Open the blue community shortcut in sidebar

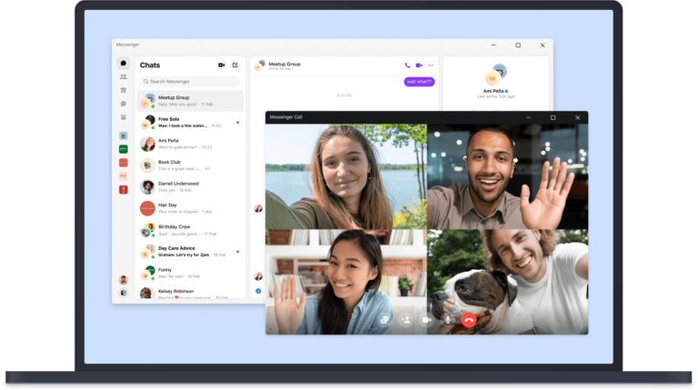pyautogui.click(x=124, y=135)
